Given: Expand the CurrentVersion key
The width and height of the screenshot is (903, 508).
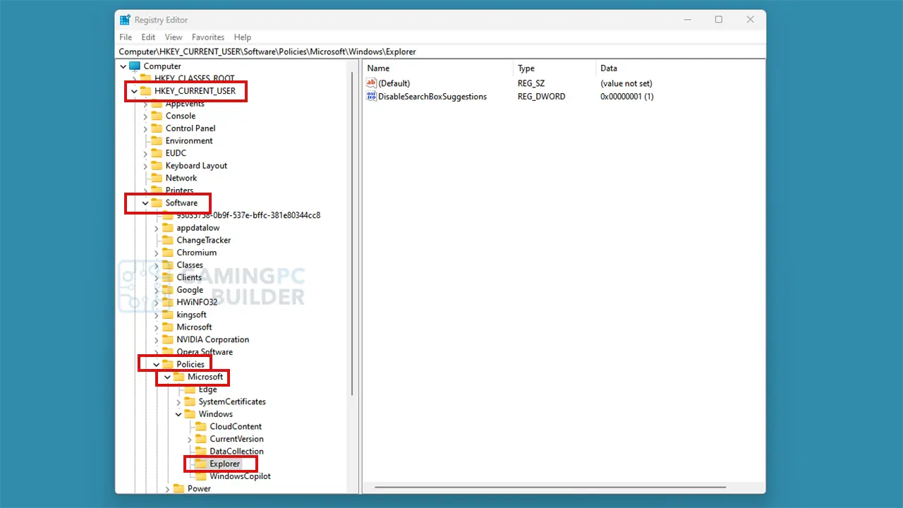Looking at the screenshot, I should (190, 439).
